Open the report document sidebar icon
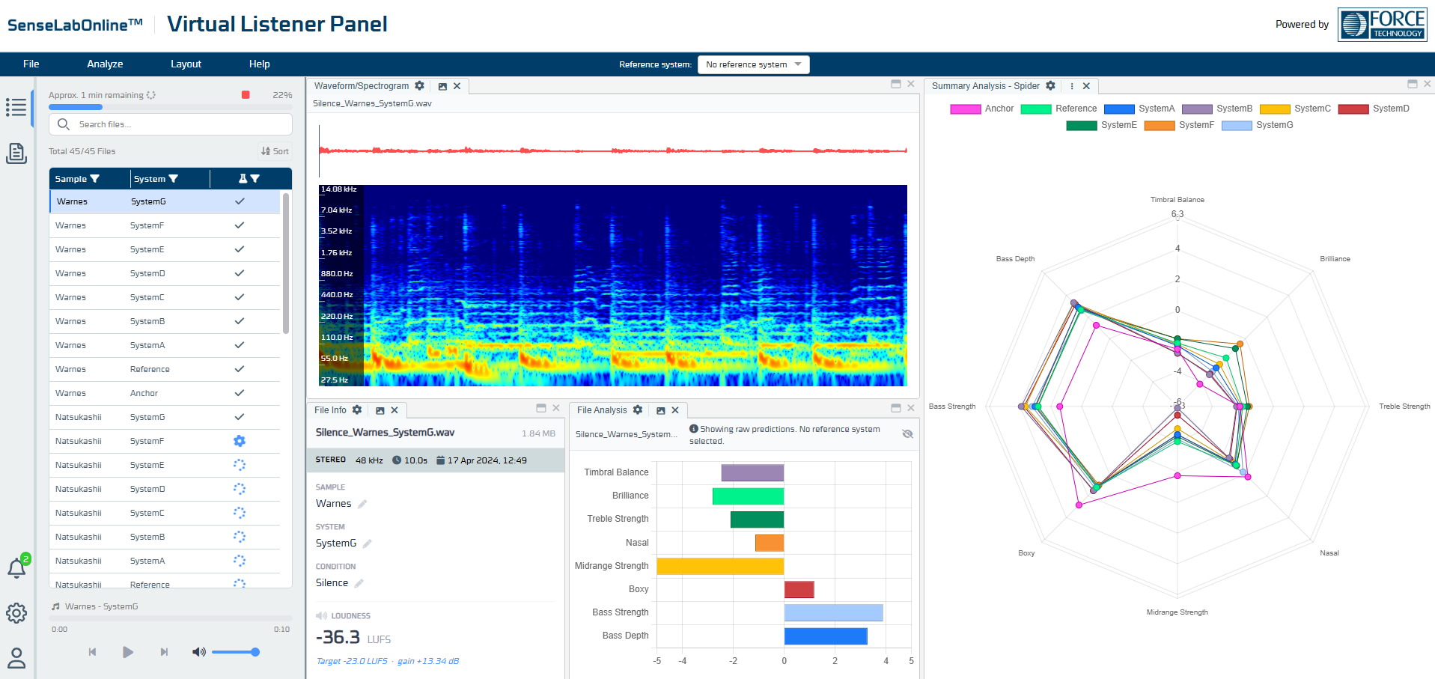The image size is (1435, 679). click(16, 153)
